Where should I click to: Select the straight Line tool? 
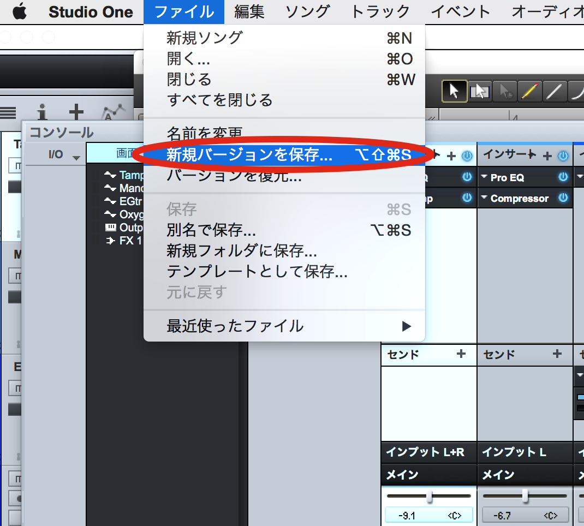(554, 91)
